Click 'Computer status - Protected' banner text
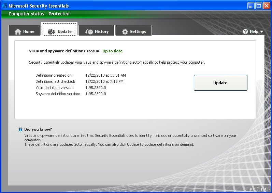 pos(39,14)
